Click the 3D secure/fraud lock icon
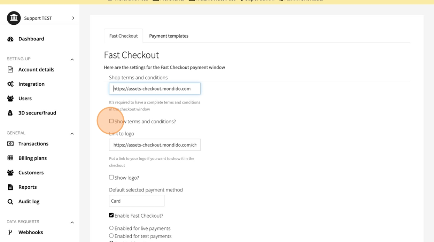434x242 pixels. click(x=10, y=113)
